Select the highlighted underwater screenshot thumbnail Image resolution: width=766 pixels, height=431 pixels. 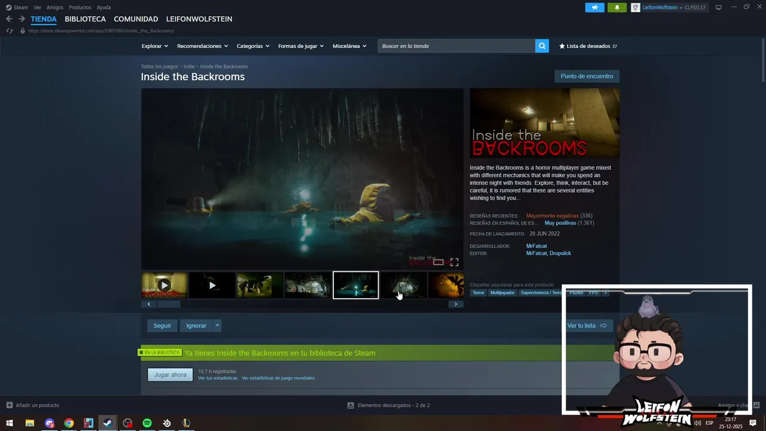pyautogui.click(x=355, y=285)
